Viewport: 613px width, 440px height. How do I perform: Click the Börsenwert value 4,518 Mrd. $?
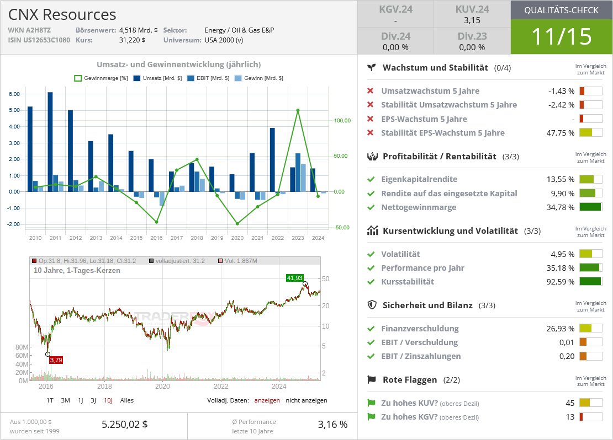pyautogui.click(x=139, y=30)
